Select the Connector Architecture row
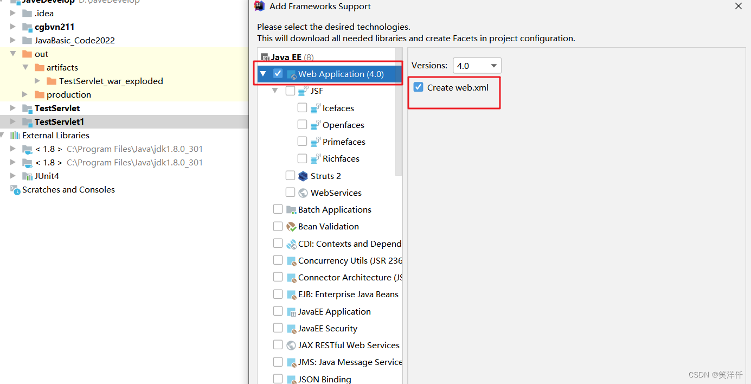751x384 pixels. 330,277
